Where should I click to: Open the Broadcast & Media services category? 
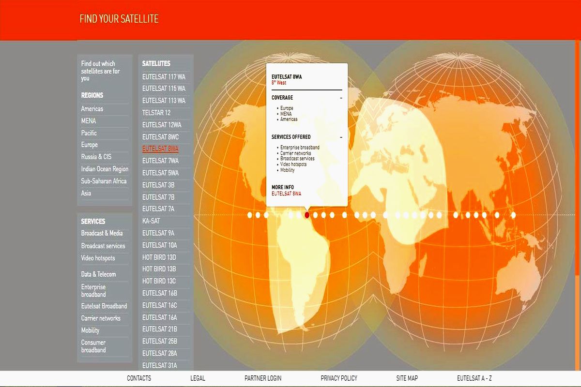click(x=102, y=233)
